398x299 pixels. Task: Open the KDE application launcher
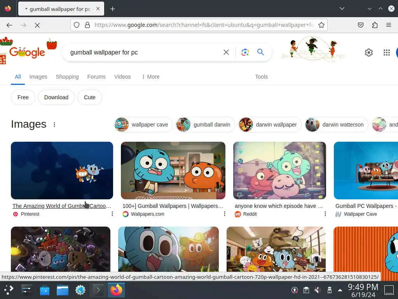[x=9, y=290]
